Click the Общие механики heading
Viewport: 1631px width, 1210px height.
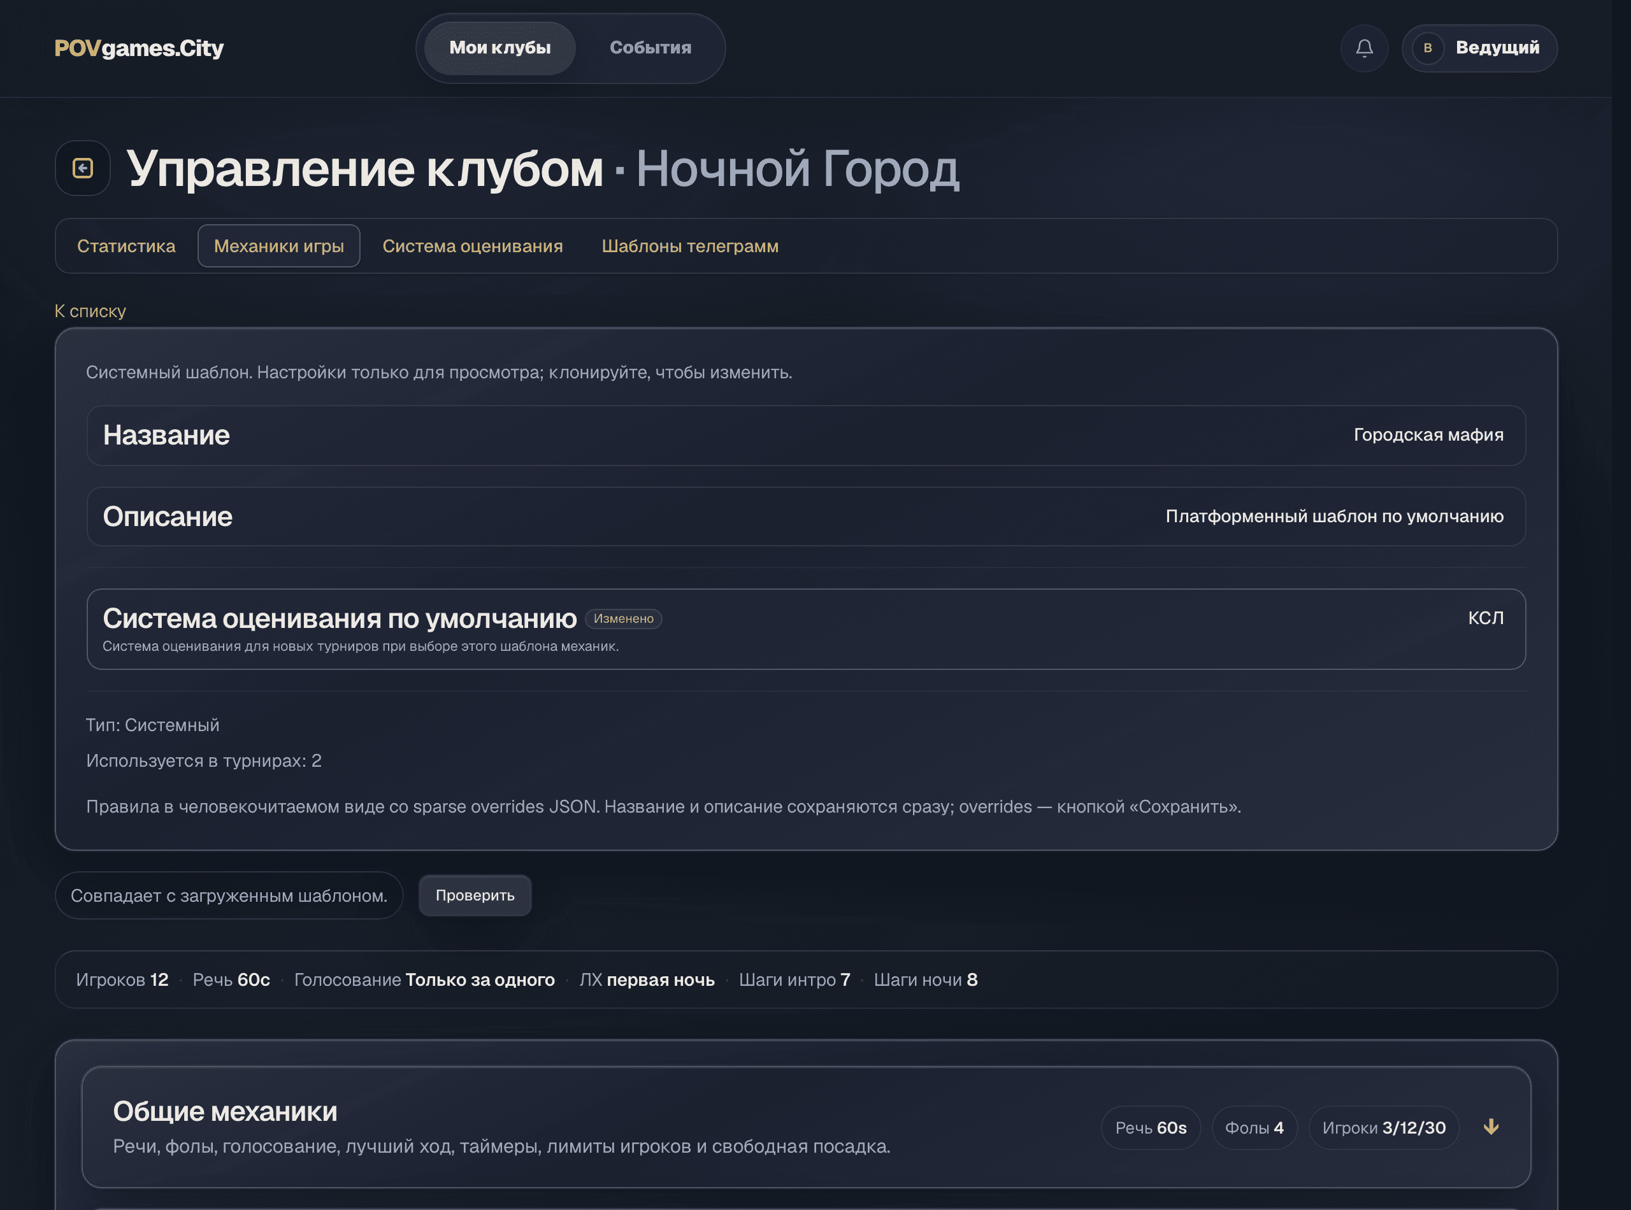pyautogui.click(x=225, y=1112)
